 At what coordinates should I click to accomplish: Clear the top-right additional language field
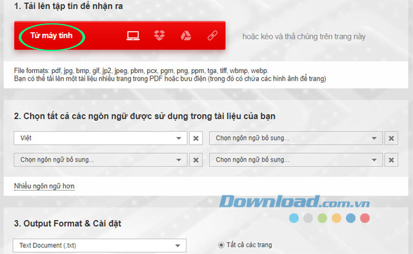(391, 138)
